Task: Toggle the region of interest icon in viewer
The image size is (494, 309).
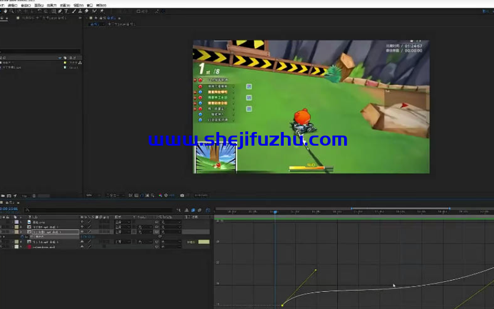Action: point(147,195)
